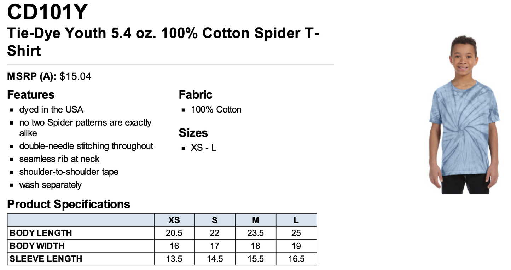Image resolution: width=511 pixels, height=270 pixels.
Task: Select the "dyed in the USA" feature
Action: click(51, 110)
